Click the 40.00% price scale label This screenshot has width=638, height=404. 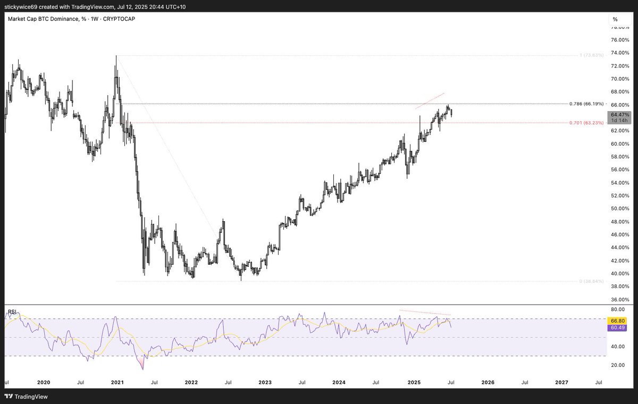619,274
